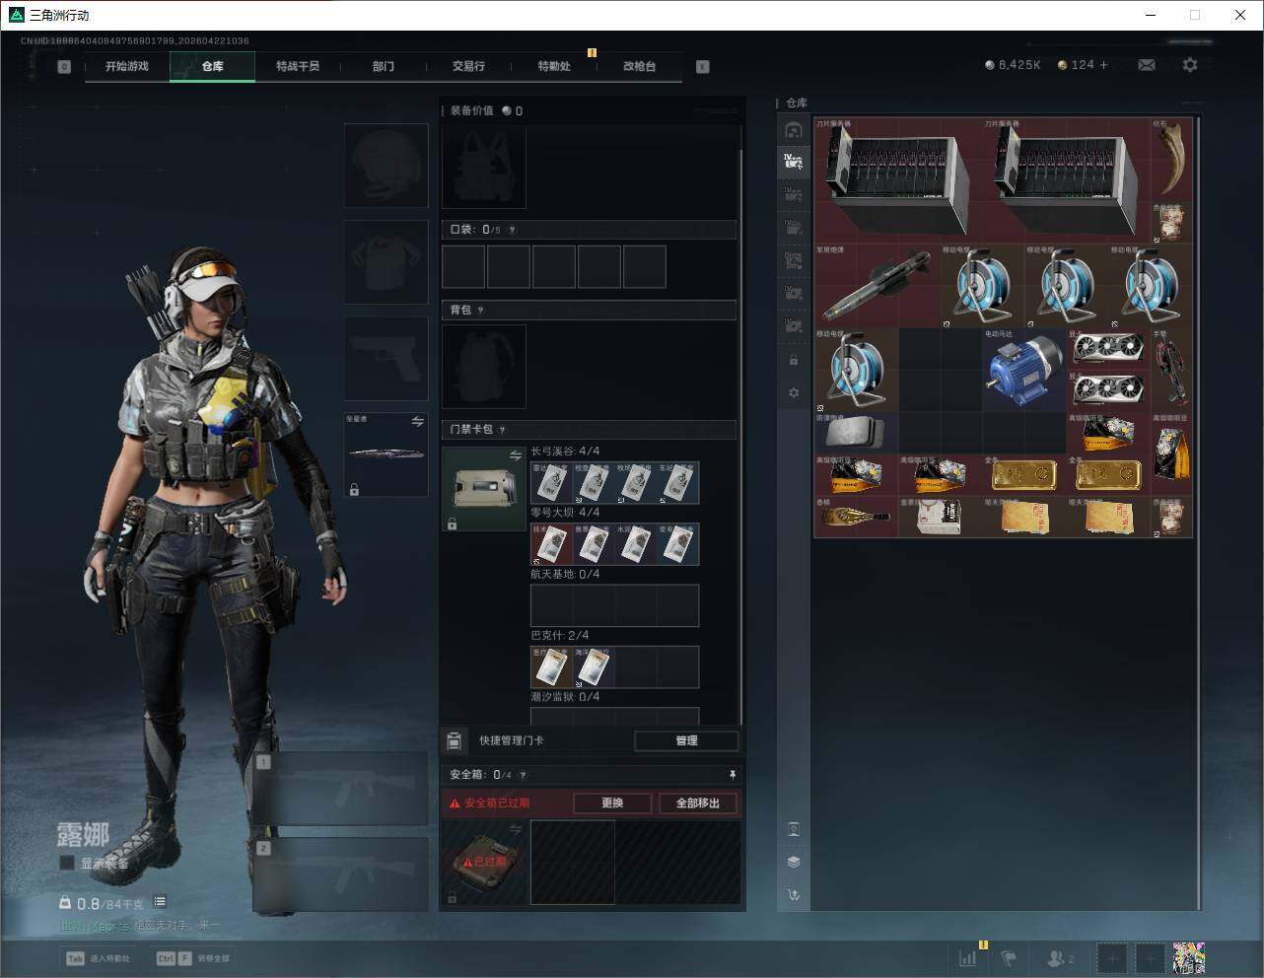1264x978 pixels.
Task: Toggle the 显示装备 checkbox
Action: click(x=67, y=863)
